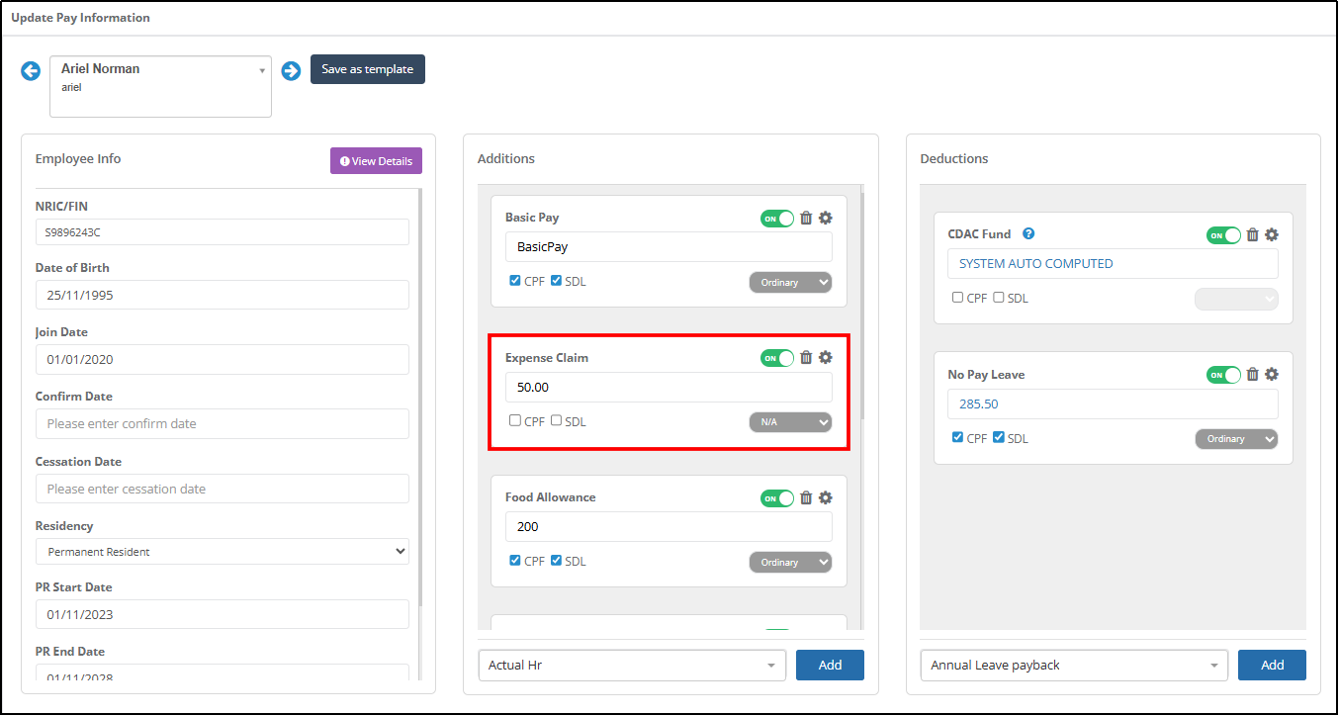
Task: Uncheck CPF under Basic Pay
Action: click(x=515, y=281)
